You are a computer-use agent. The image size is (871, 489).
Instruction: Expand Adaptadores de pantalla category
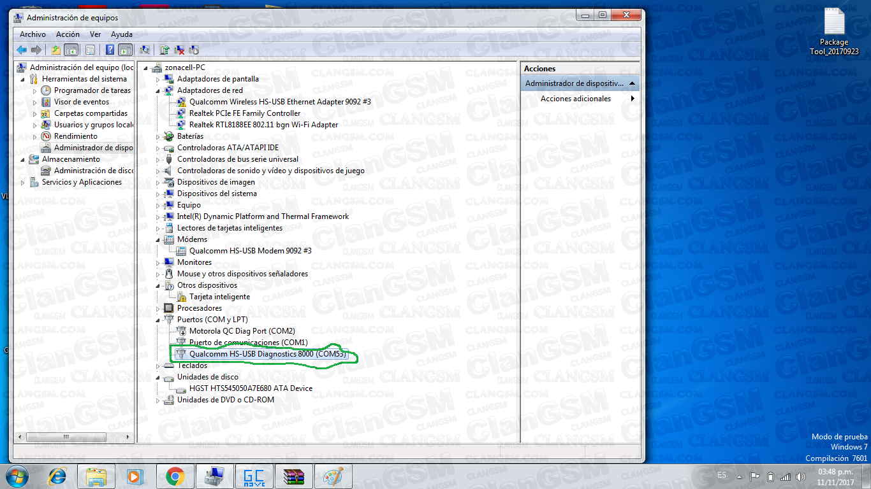point(159,79)
